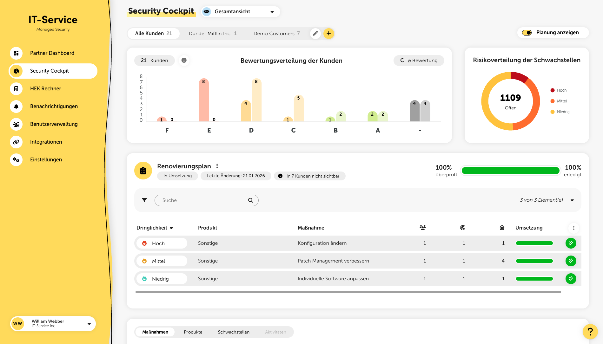603x344 pixels.
Task: Toggle green checkmark on Hoch row
Action: (x=571, y=243)
